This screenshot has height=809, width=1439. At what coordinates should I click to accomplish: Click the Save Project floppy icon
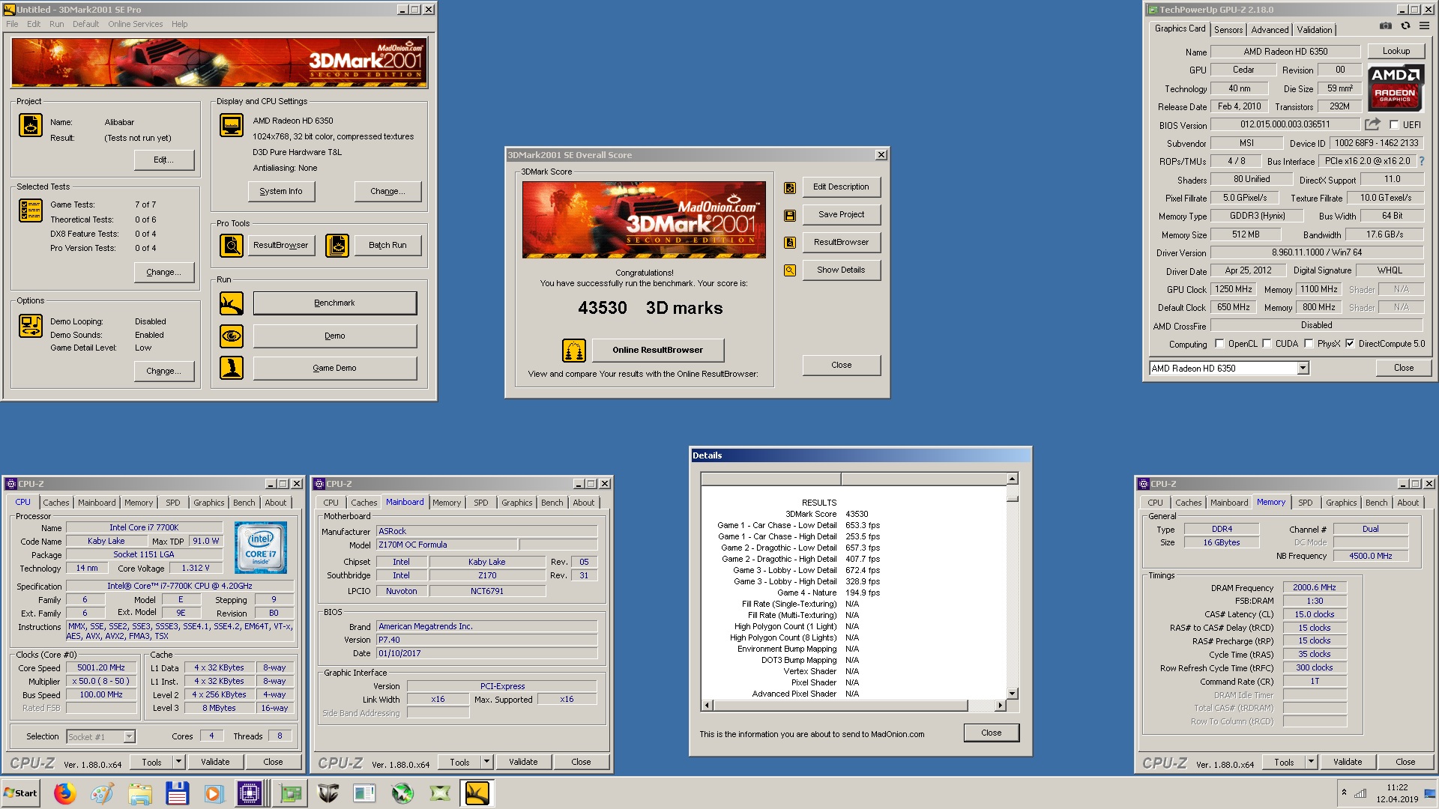point(790,216)
